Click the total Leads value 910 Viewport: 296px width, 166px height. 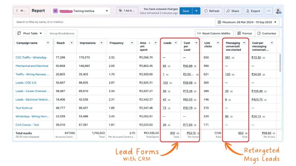click(173, 133)
